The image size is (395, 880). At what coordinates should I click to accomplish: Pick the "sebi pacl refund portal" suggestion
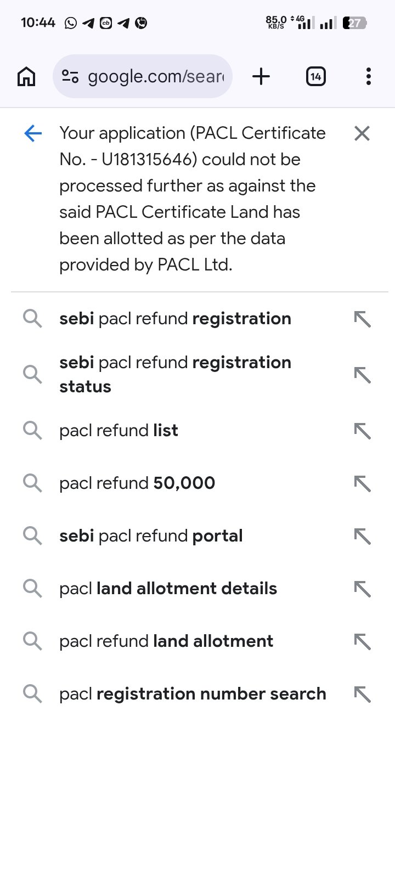click(x=151, y=536)
